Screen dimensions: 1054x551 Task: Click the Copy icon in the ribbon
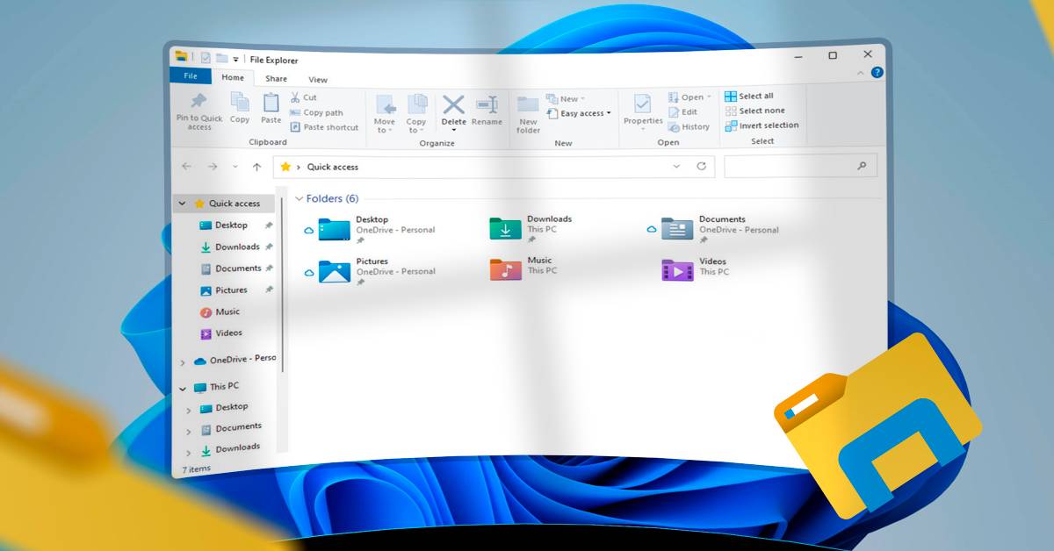pos(240,103)
